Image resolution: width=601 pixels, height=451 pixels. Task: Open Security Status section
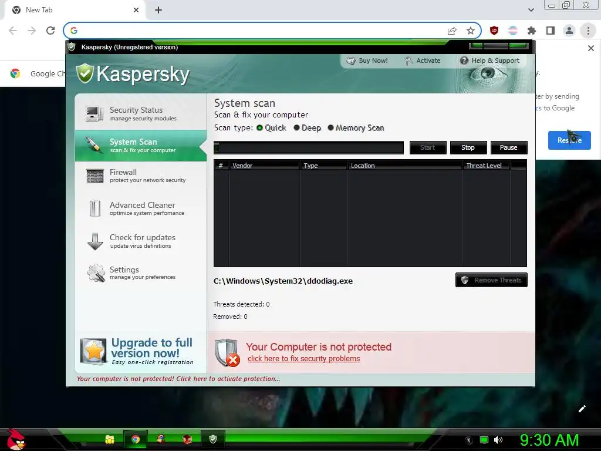pyautogui.click(x=141, y=114)
